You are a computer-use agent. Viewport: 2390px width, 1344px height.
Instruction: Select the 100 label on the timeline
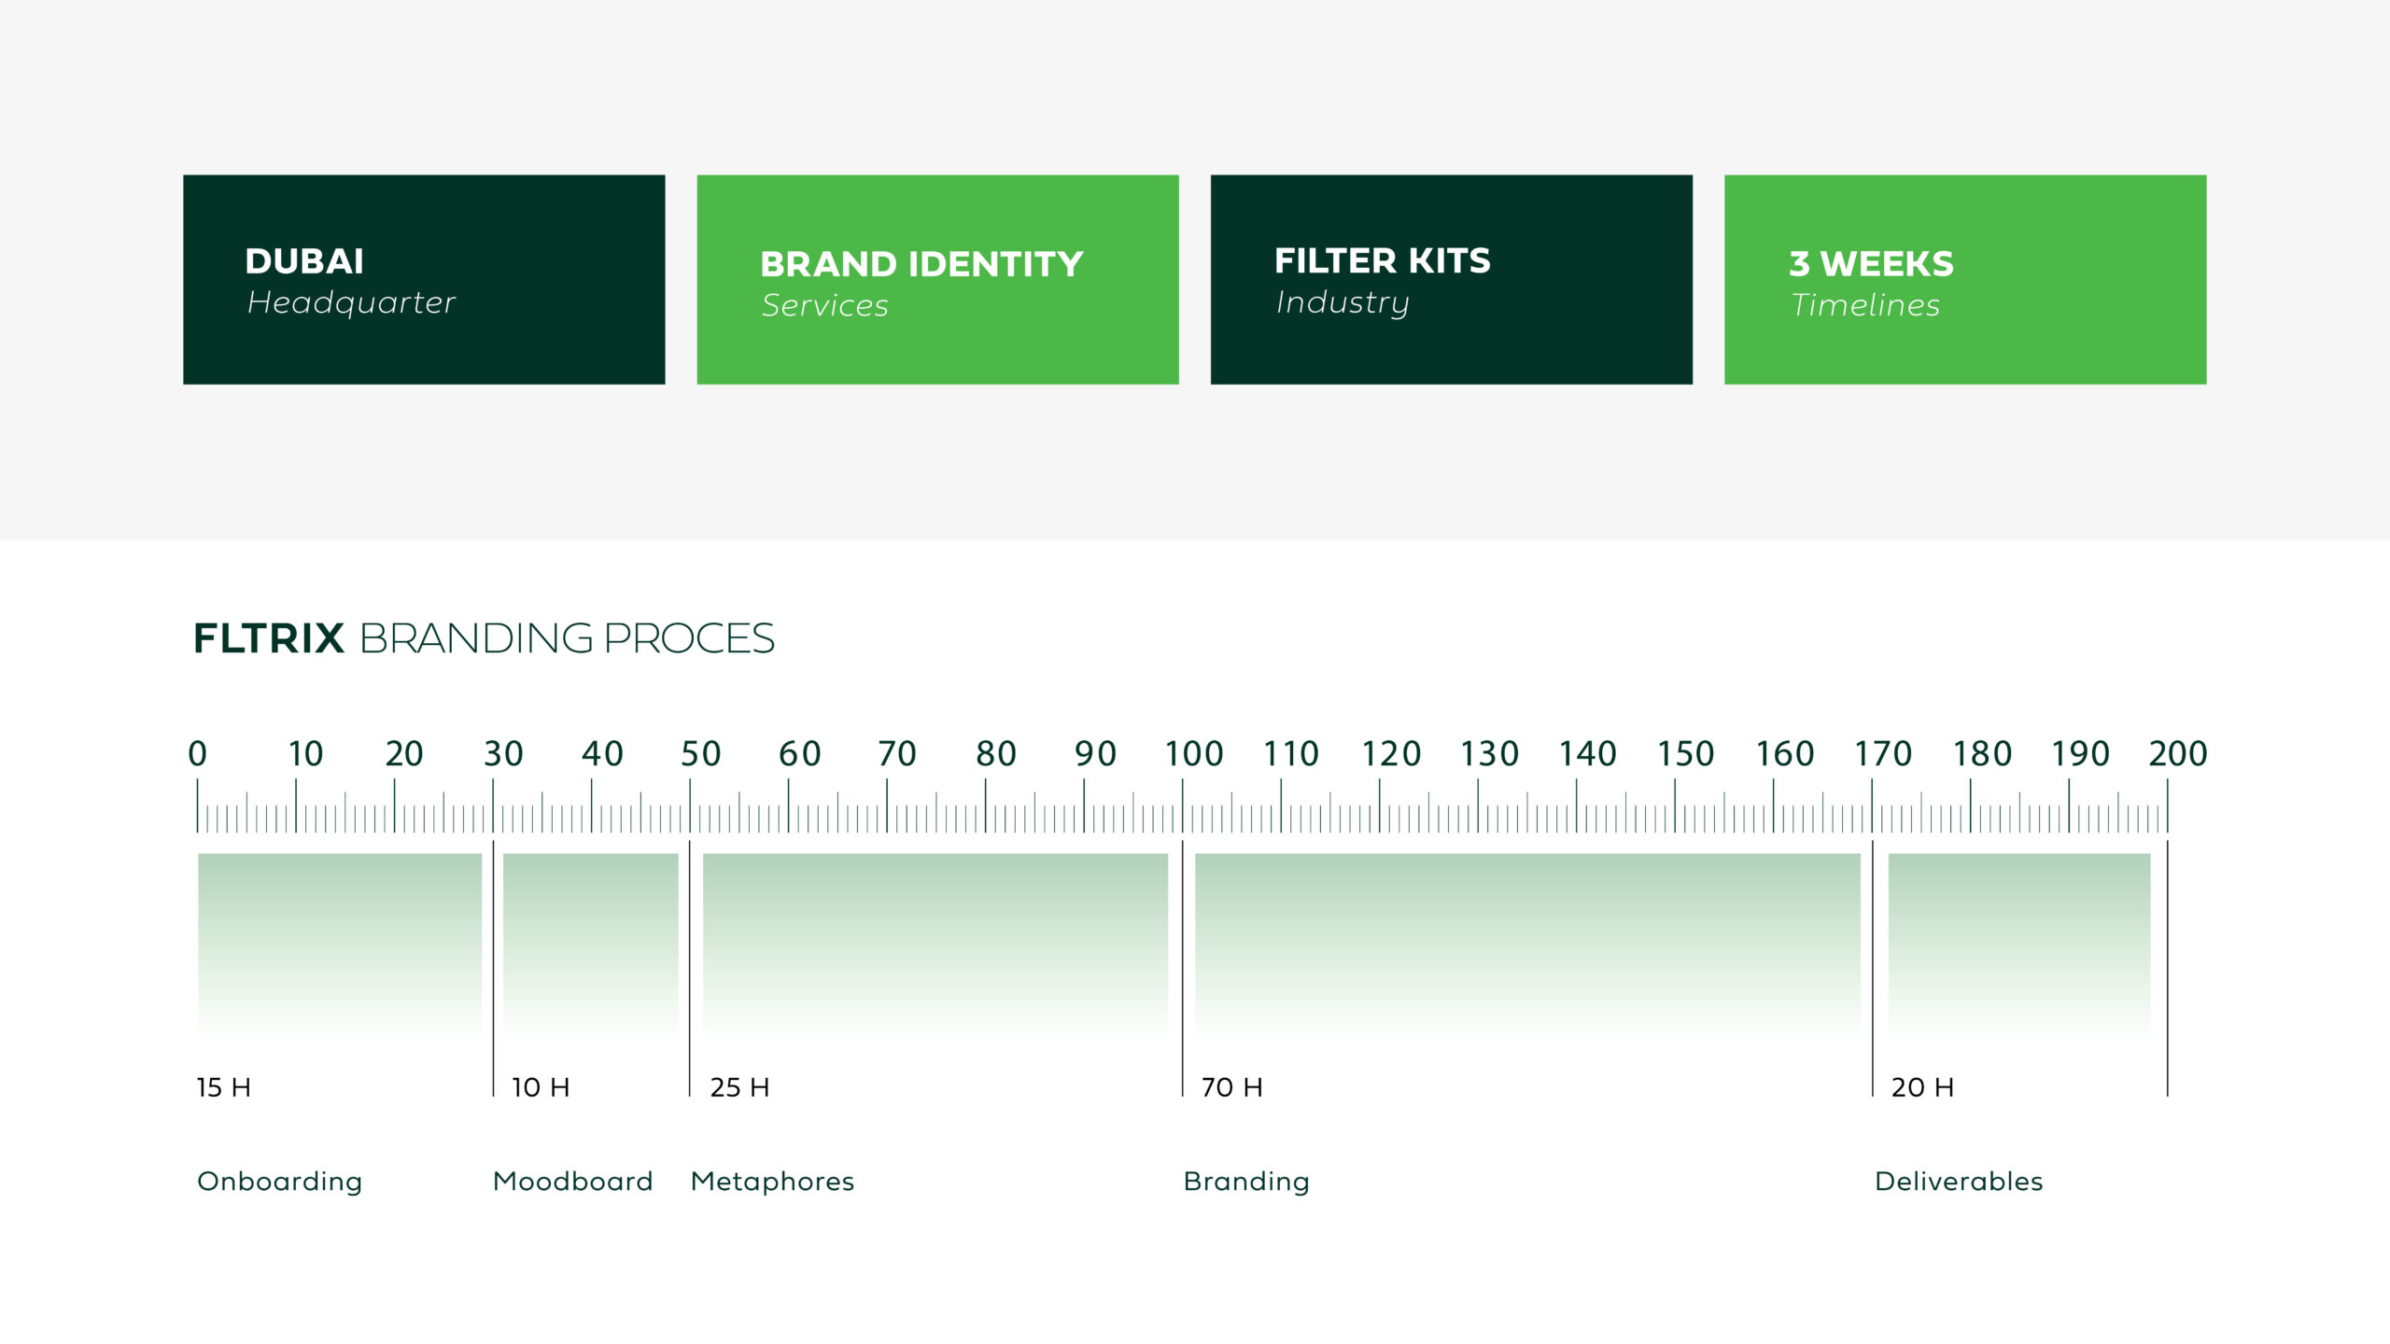tap(1193, 754)
